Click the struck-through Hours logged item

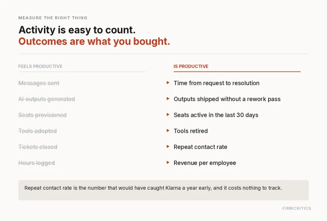(x=37, y=163)
